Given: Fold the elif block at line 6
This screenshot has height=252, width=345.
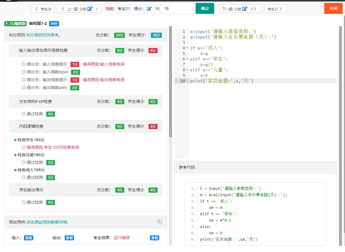Looking at the screenshot, I should tap(187, 59).
